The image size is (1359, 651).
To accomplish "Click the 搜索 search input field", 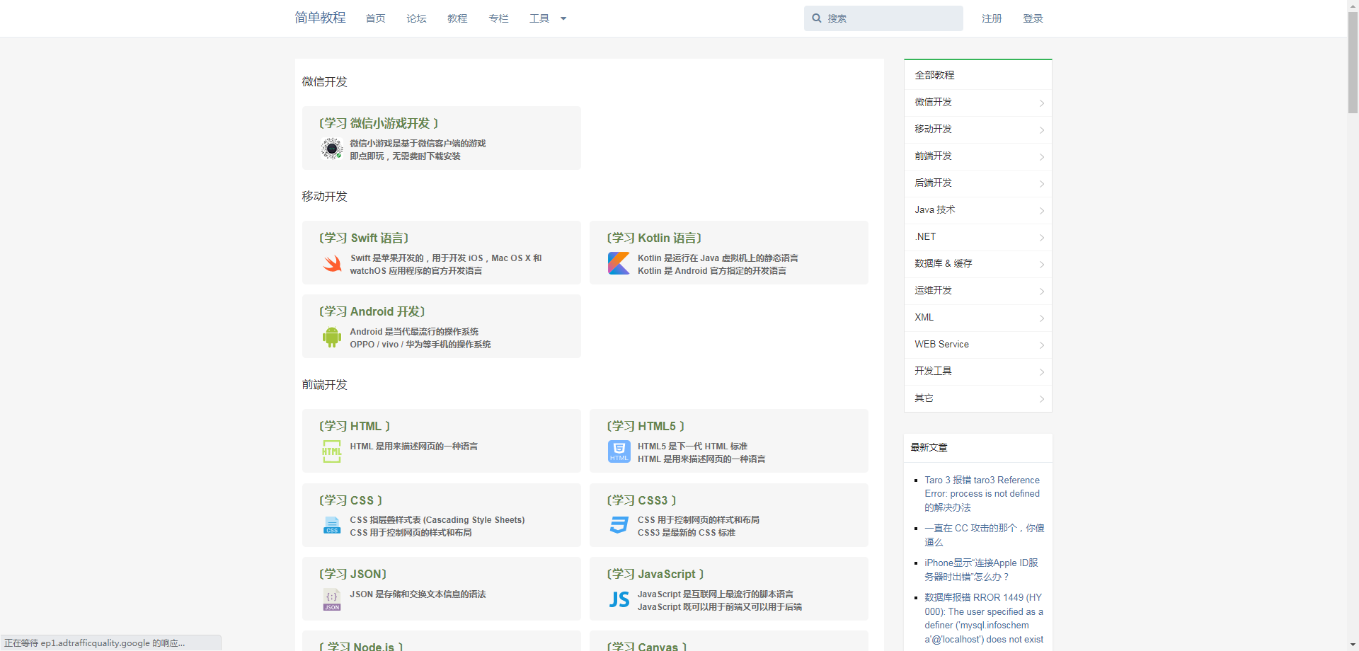I will [x=883, y=18].
